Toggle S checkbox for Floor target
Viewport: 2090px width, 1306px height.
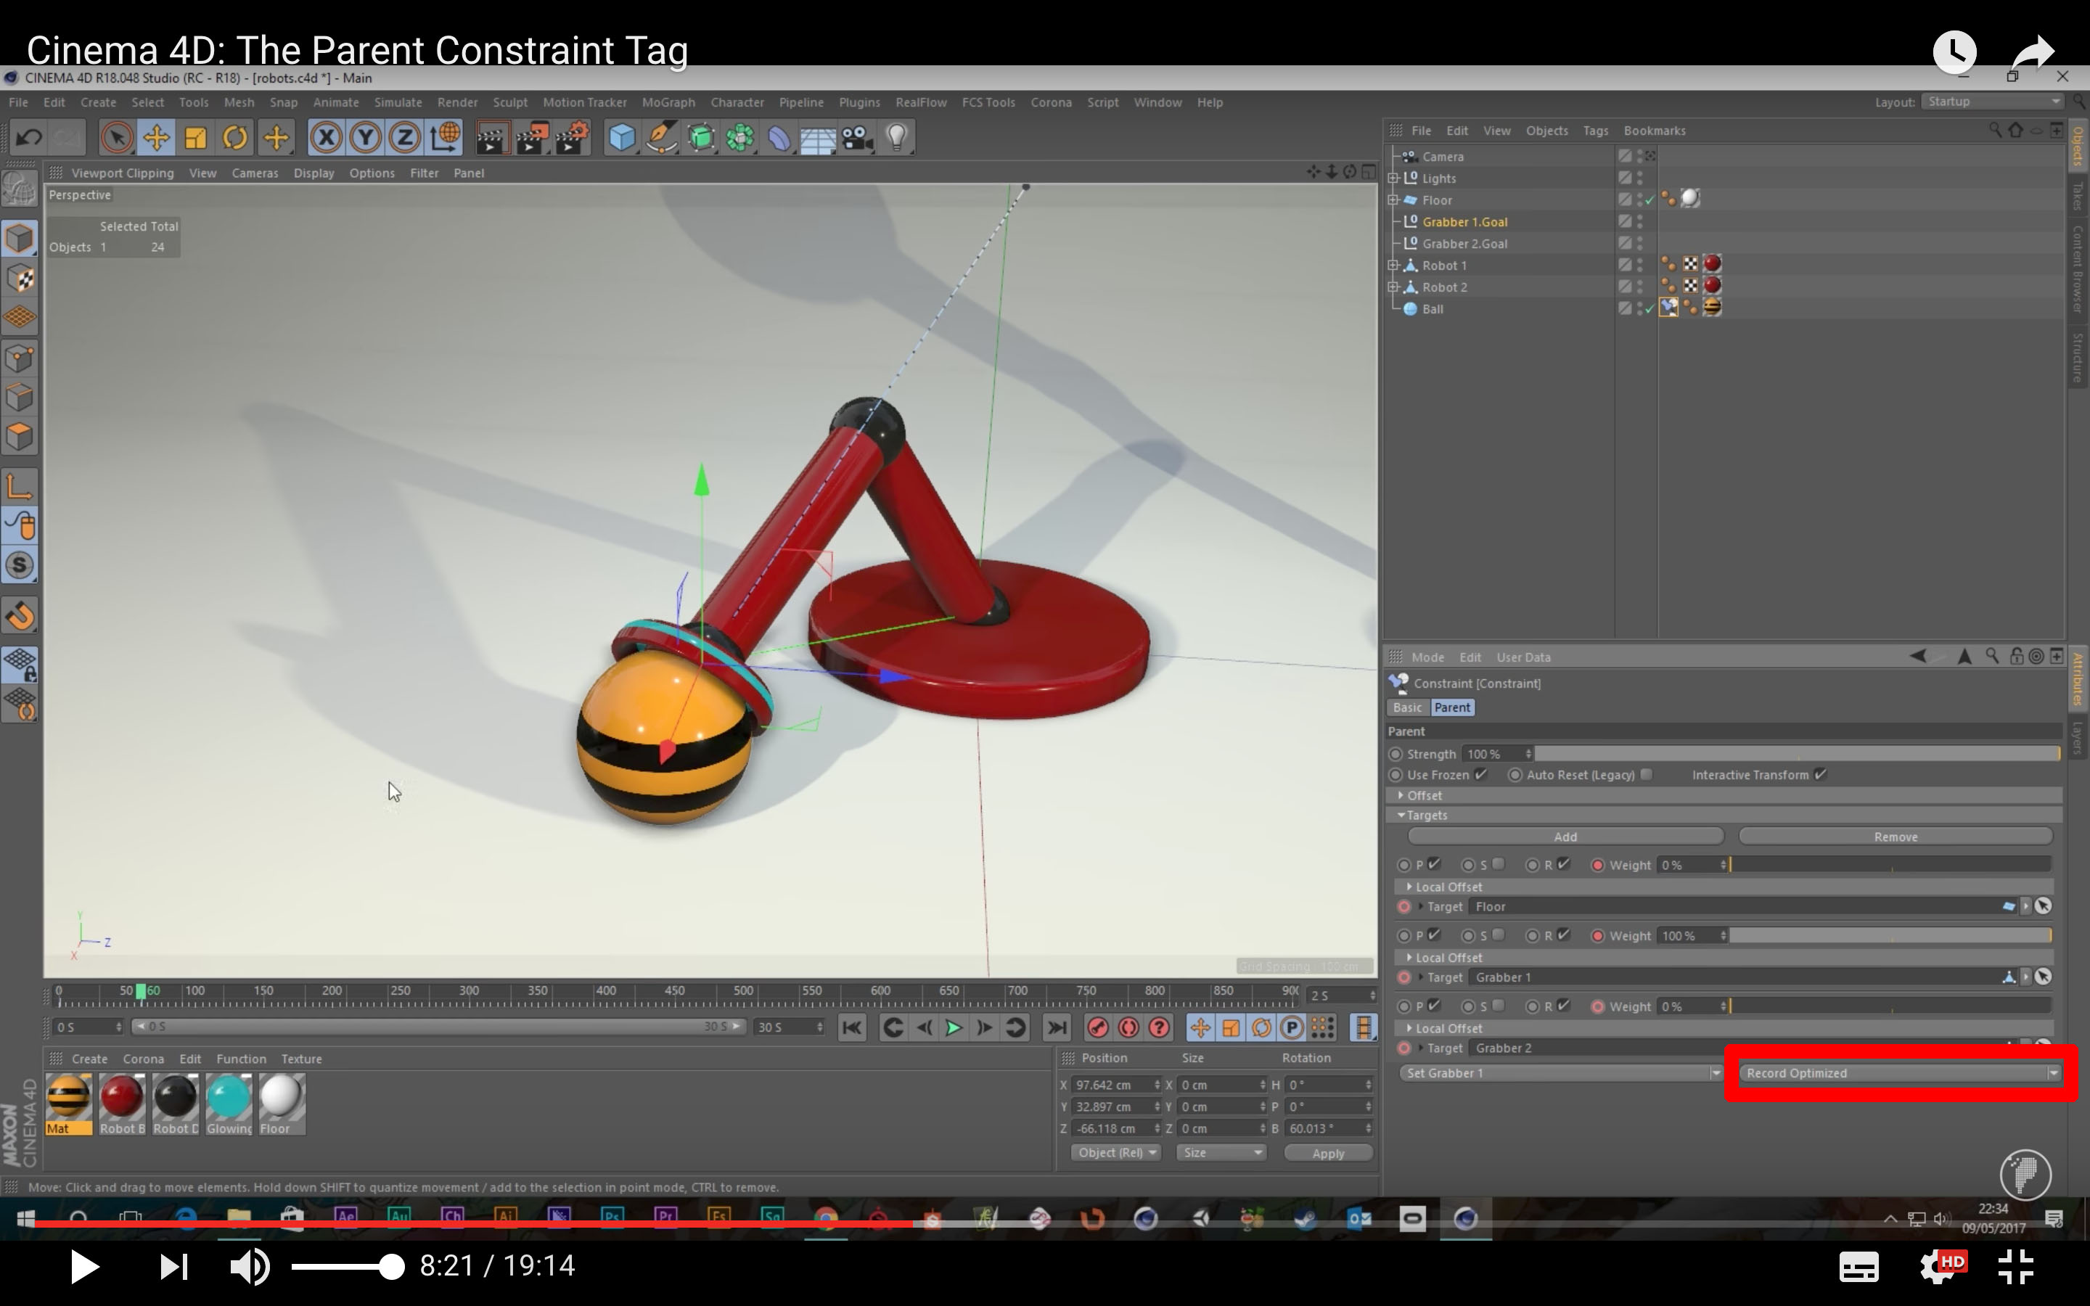pyautogui.click(x=1499, y=863)
